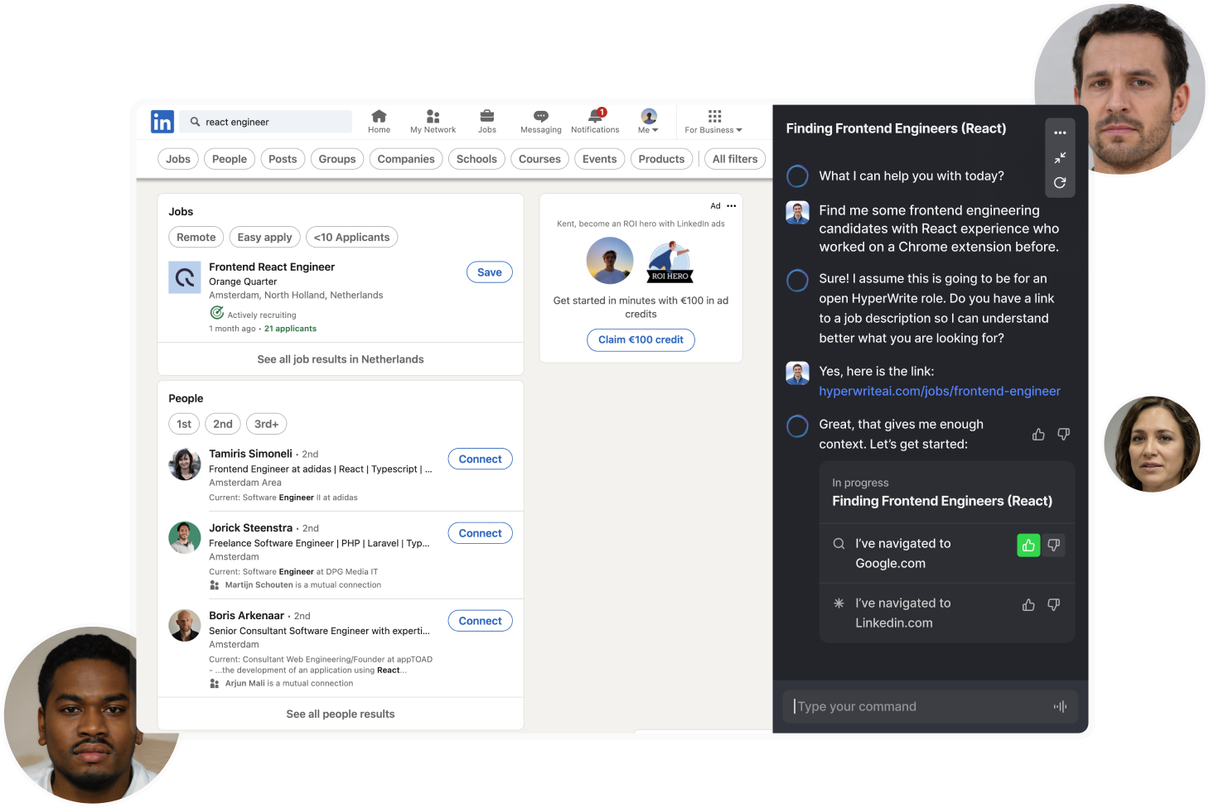Viewport: 1209px width, 808px height.
Task: Open Jorick Steenstra's profile photo
Action: tap(185, 537)
